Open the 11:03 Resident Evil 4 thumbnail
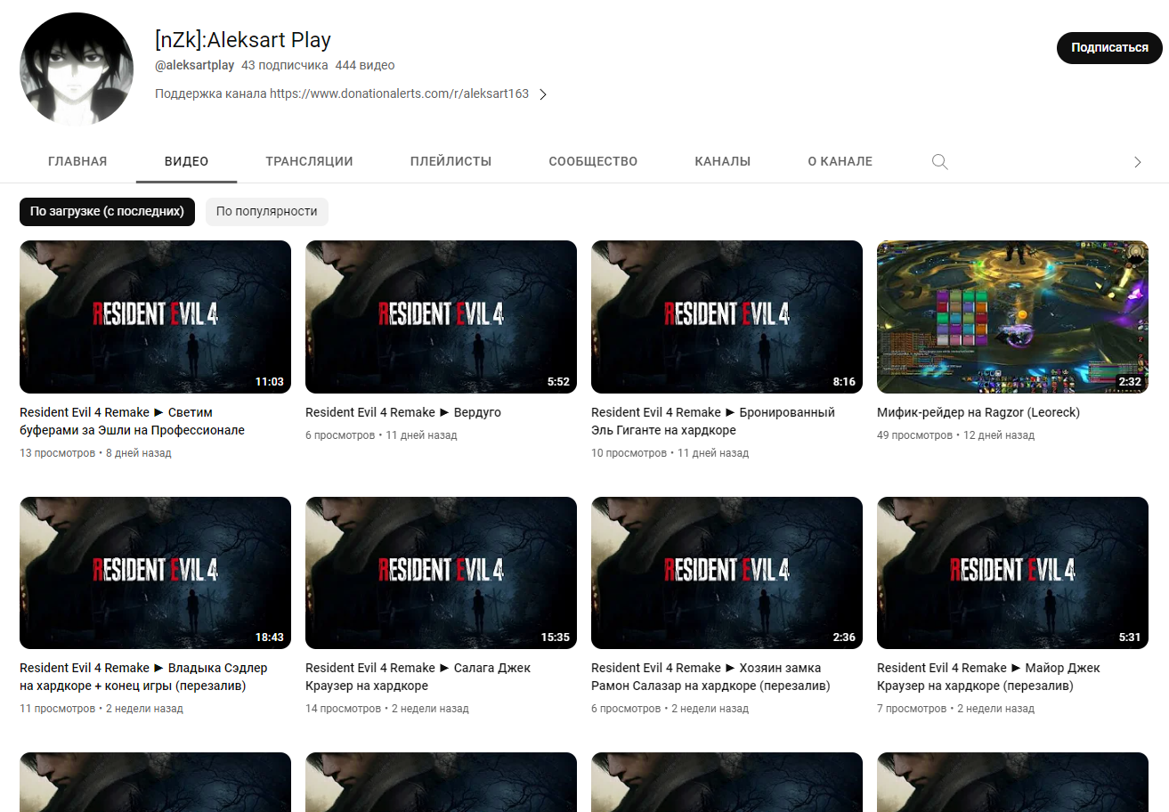 pyautogui.click(x=155, y=317)
